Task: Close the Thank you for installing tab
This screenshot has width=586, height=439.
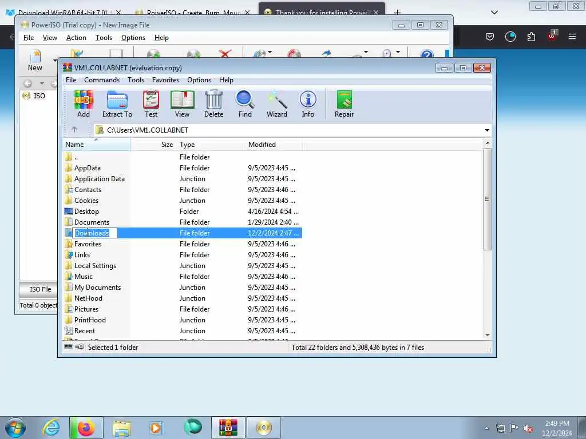Action: (376, 13)
